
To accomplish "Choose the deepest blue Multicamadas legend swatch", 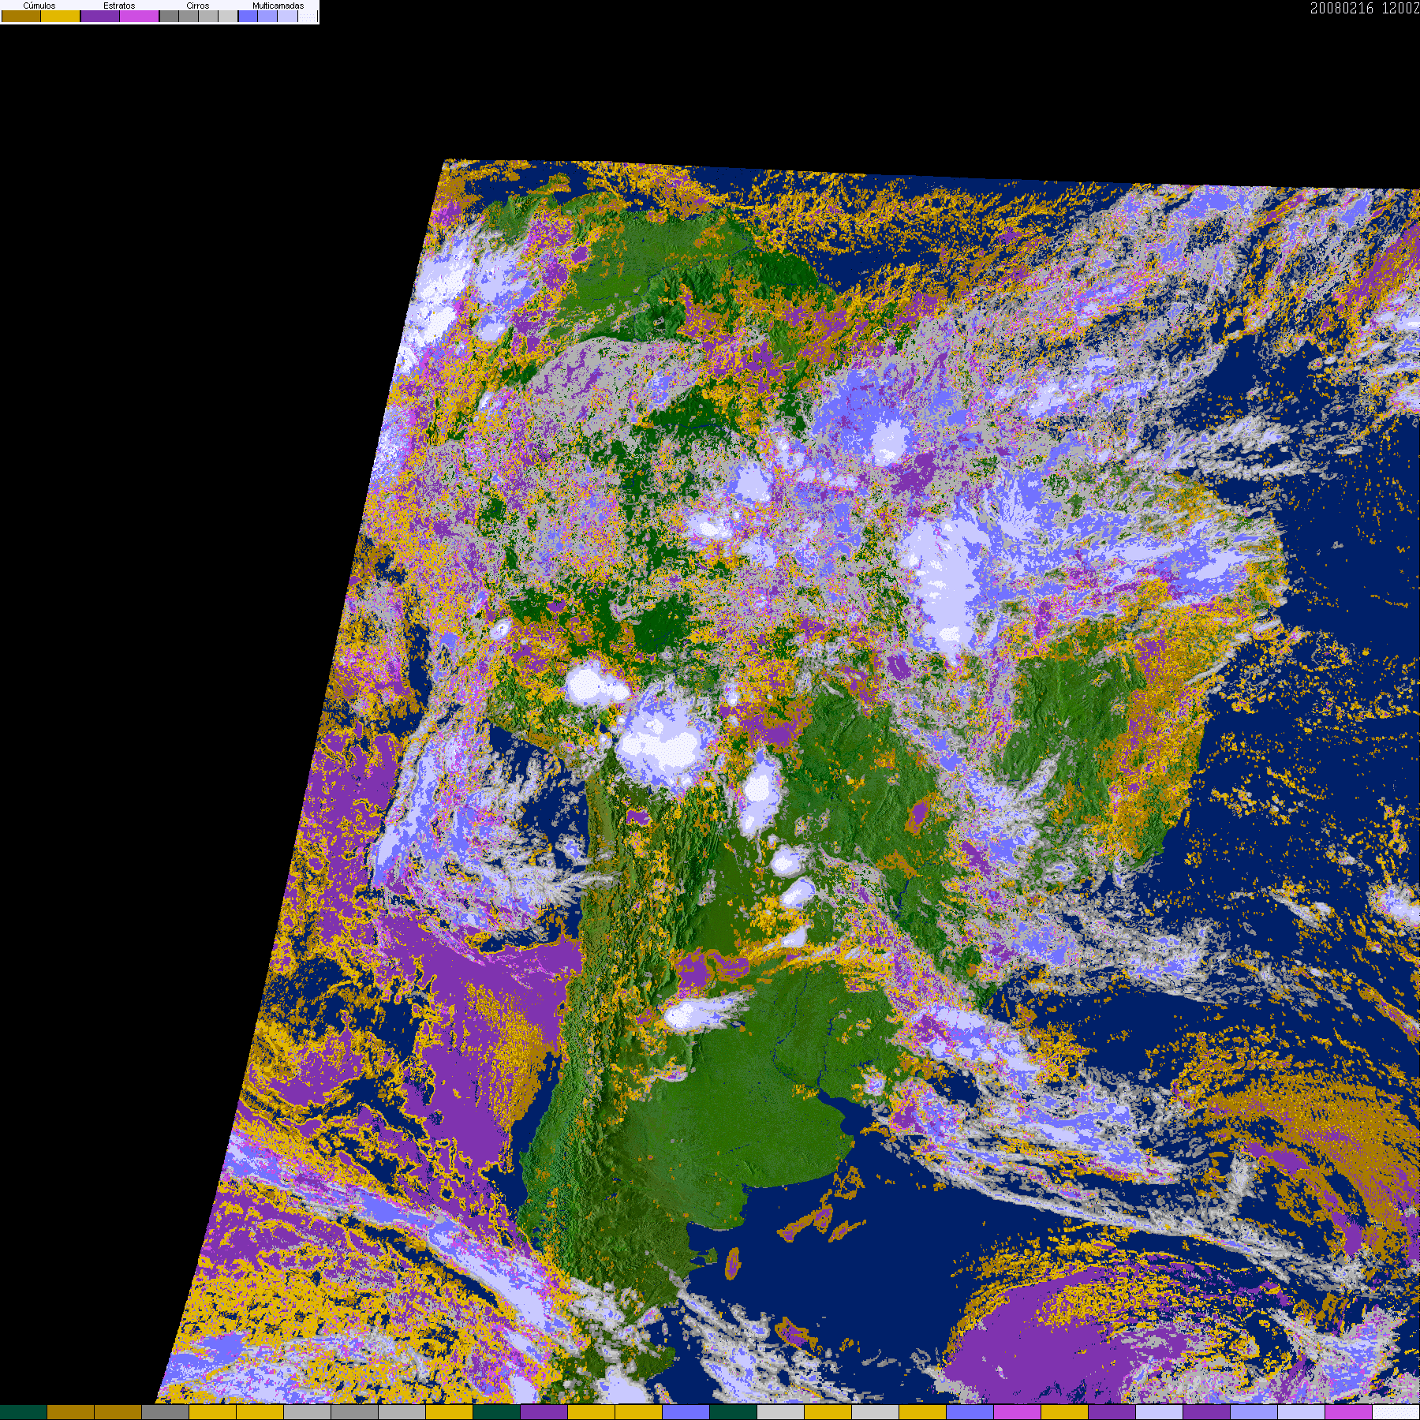I will (x=248, y=16).
